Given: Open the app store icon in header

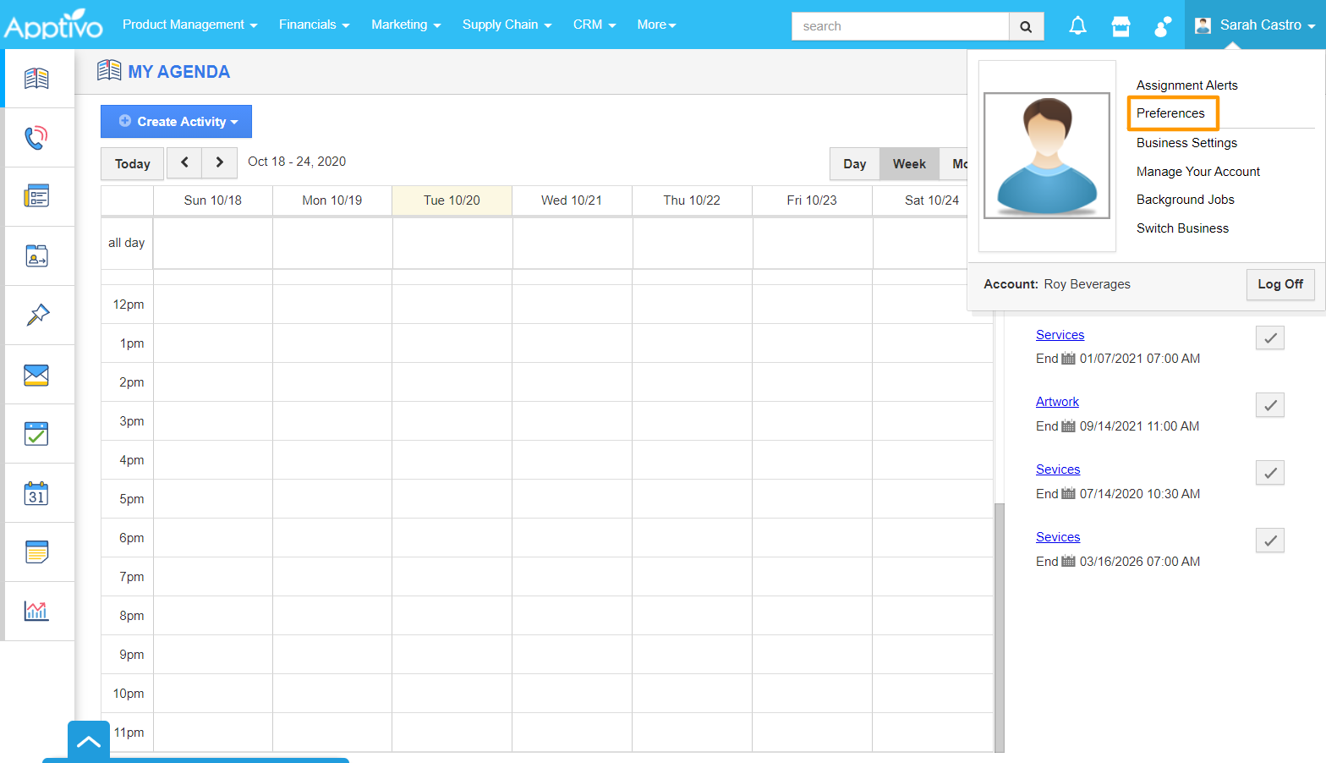Looking at the screenshot, I should click(1121, 26).
